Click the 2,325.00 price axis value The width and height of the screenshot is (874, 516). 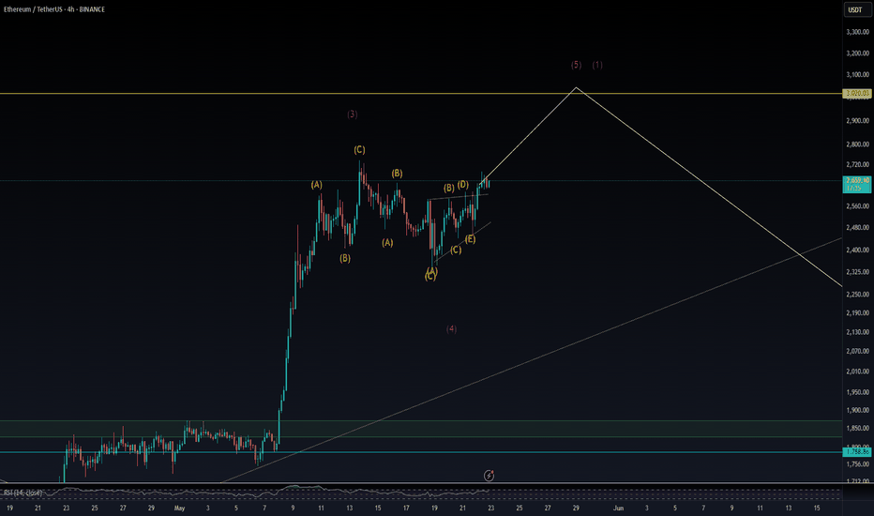858,272
